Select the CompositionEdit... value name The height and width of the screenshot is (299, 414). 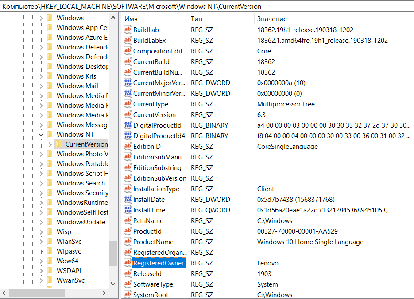(159, 51)
